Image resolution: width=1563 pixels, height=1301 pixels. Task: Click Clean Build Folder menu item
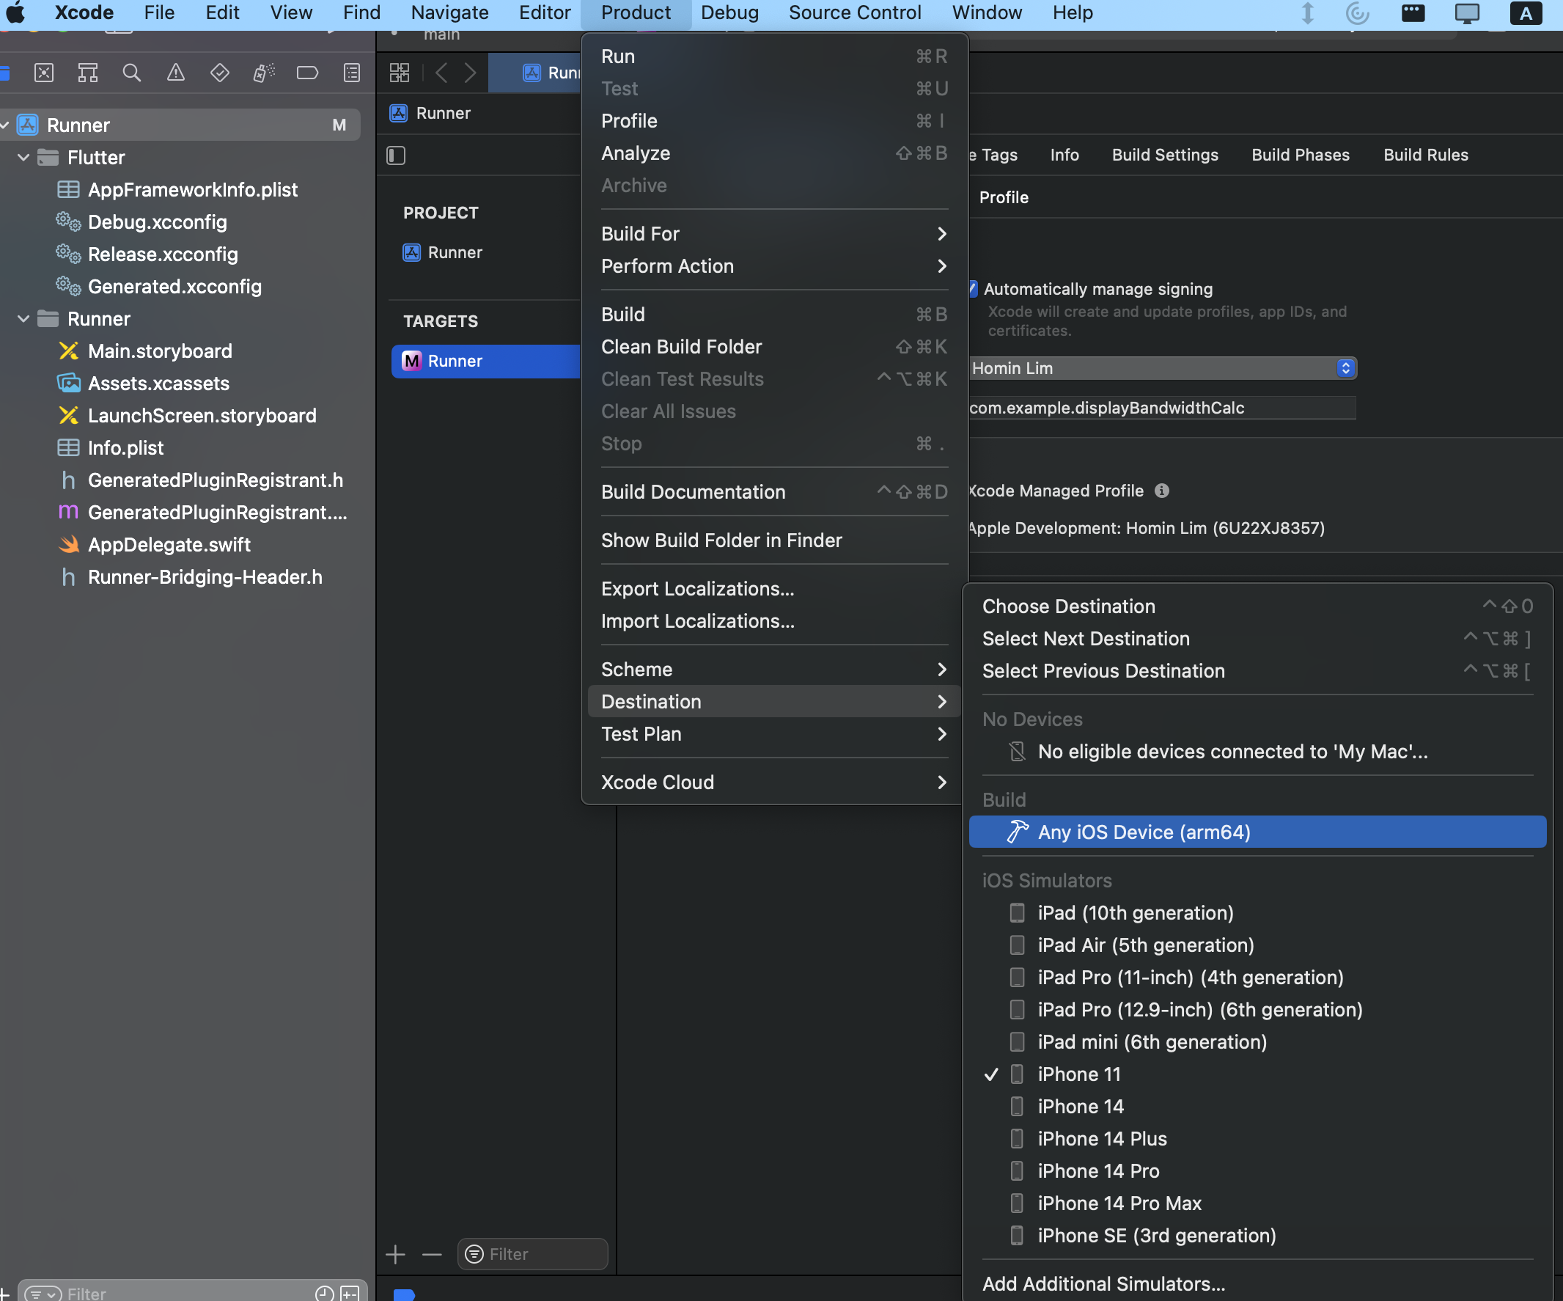click(x=681, y=346)
